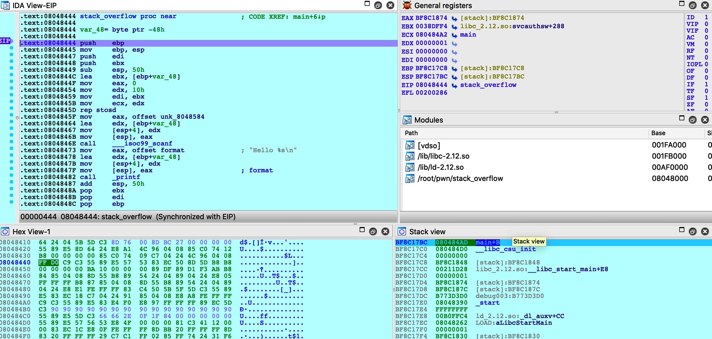
Task: Toggle the ZF flag value
Action: [x=706, y=104]
